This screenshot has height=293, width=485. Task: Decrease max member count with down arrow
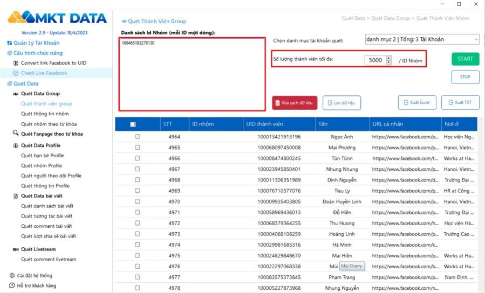tap(389, 62)
